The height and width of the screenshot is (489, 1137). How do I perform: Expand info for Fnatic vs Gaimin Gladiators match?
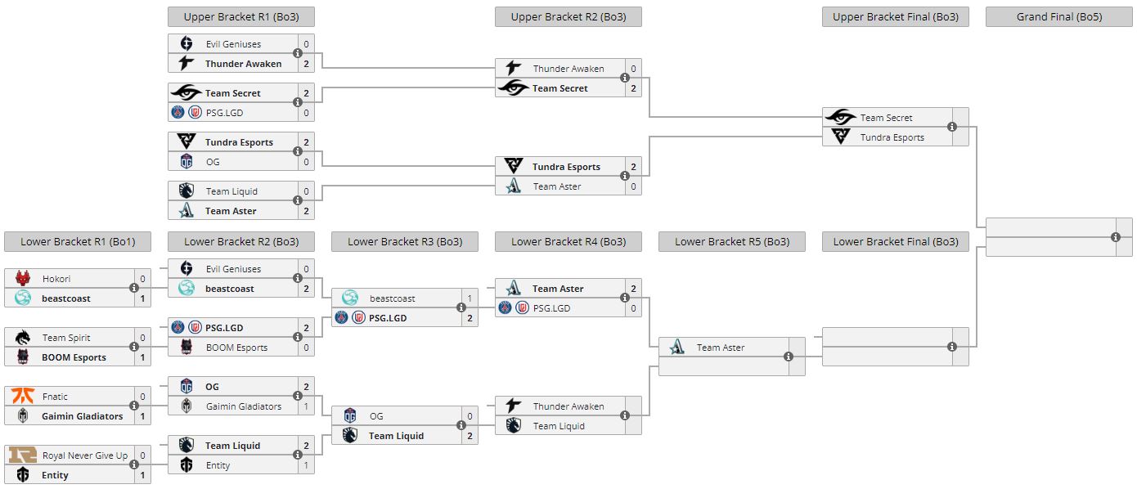click(x=134, y=406)
